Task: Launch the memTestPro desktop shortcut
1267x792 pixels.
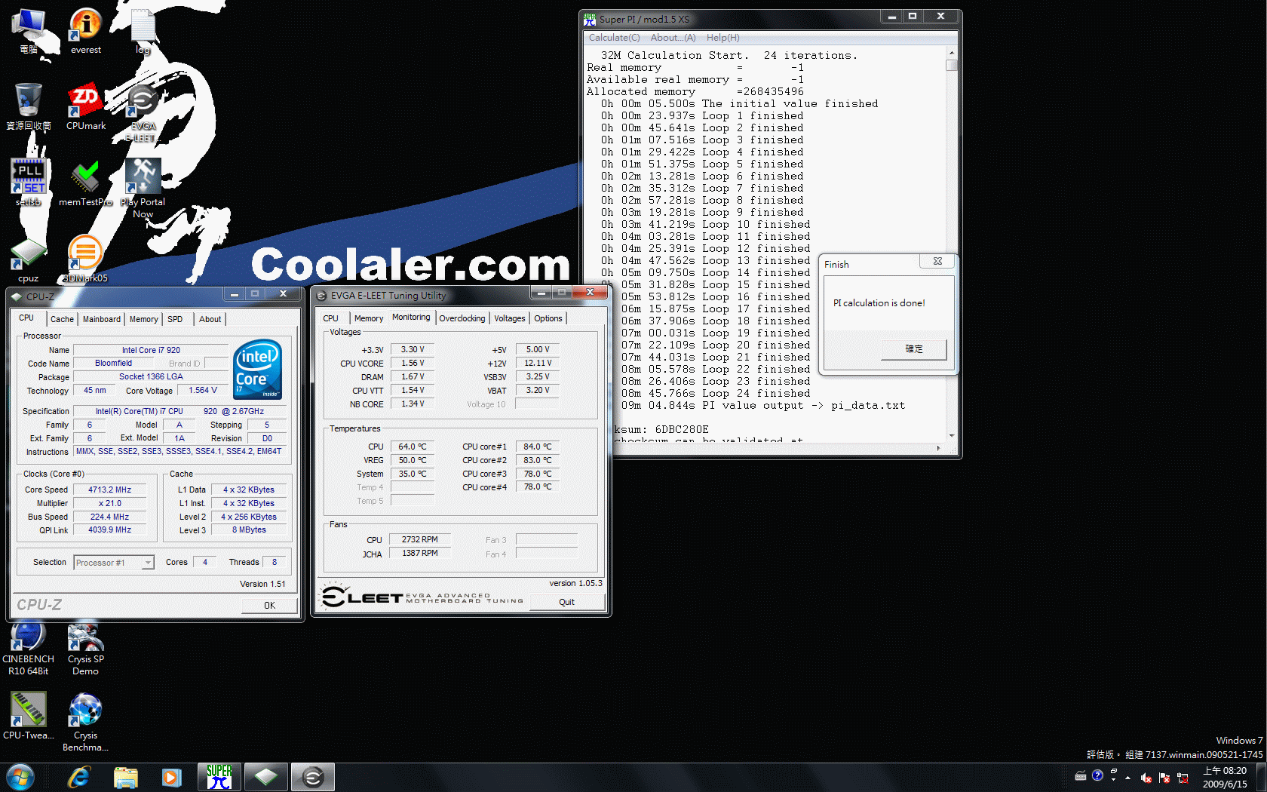Action: [85, 184]
